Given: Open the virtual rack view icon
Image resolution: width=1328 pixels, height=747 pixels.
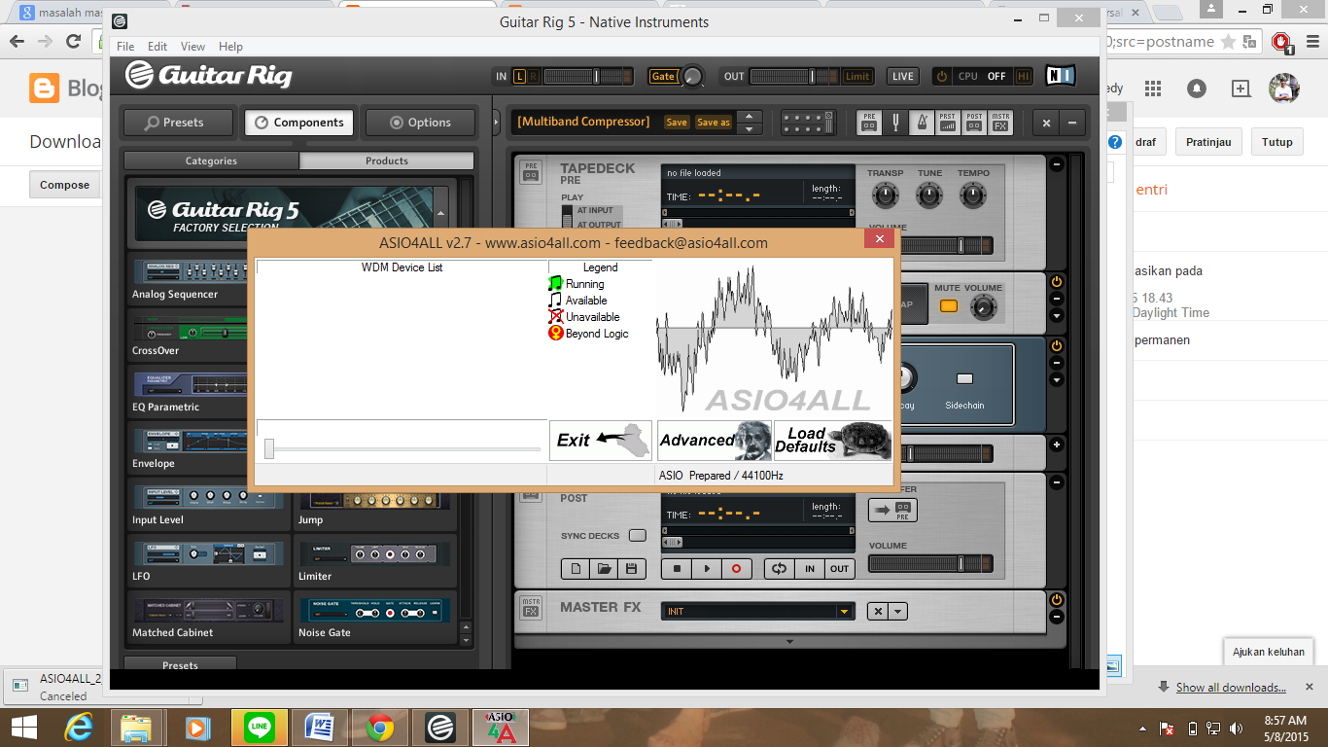Looking at the screenshot, I should point(809,123).
